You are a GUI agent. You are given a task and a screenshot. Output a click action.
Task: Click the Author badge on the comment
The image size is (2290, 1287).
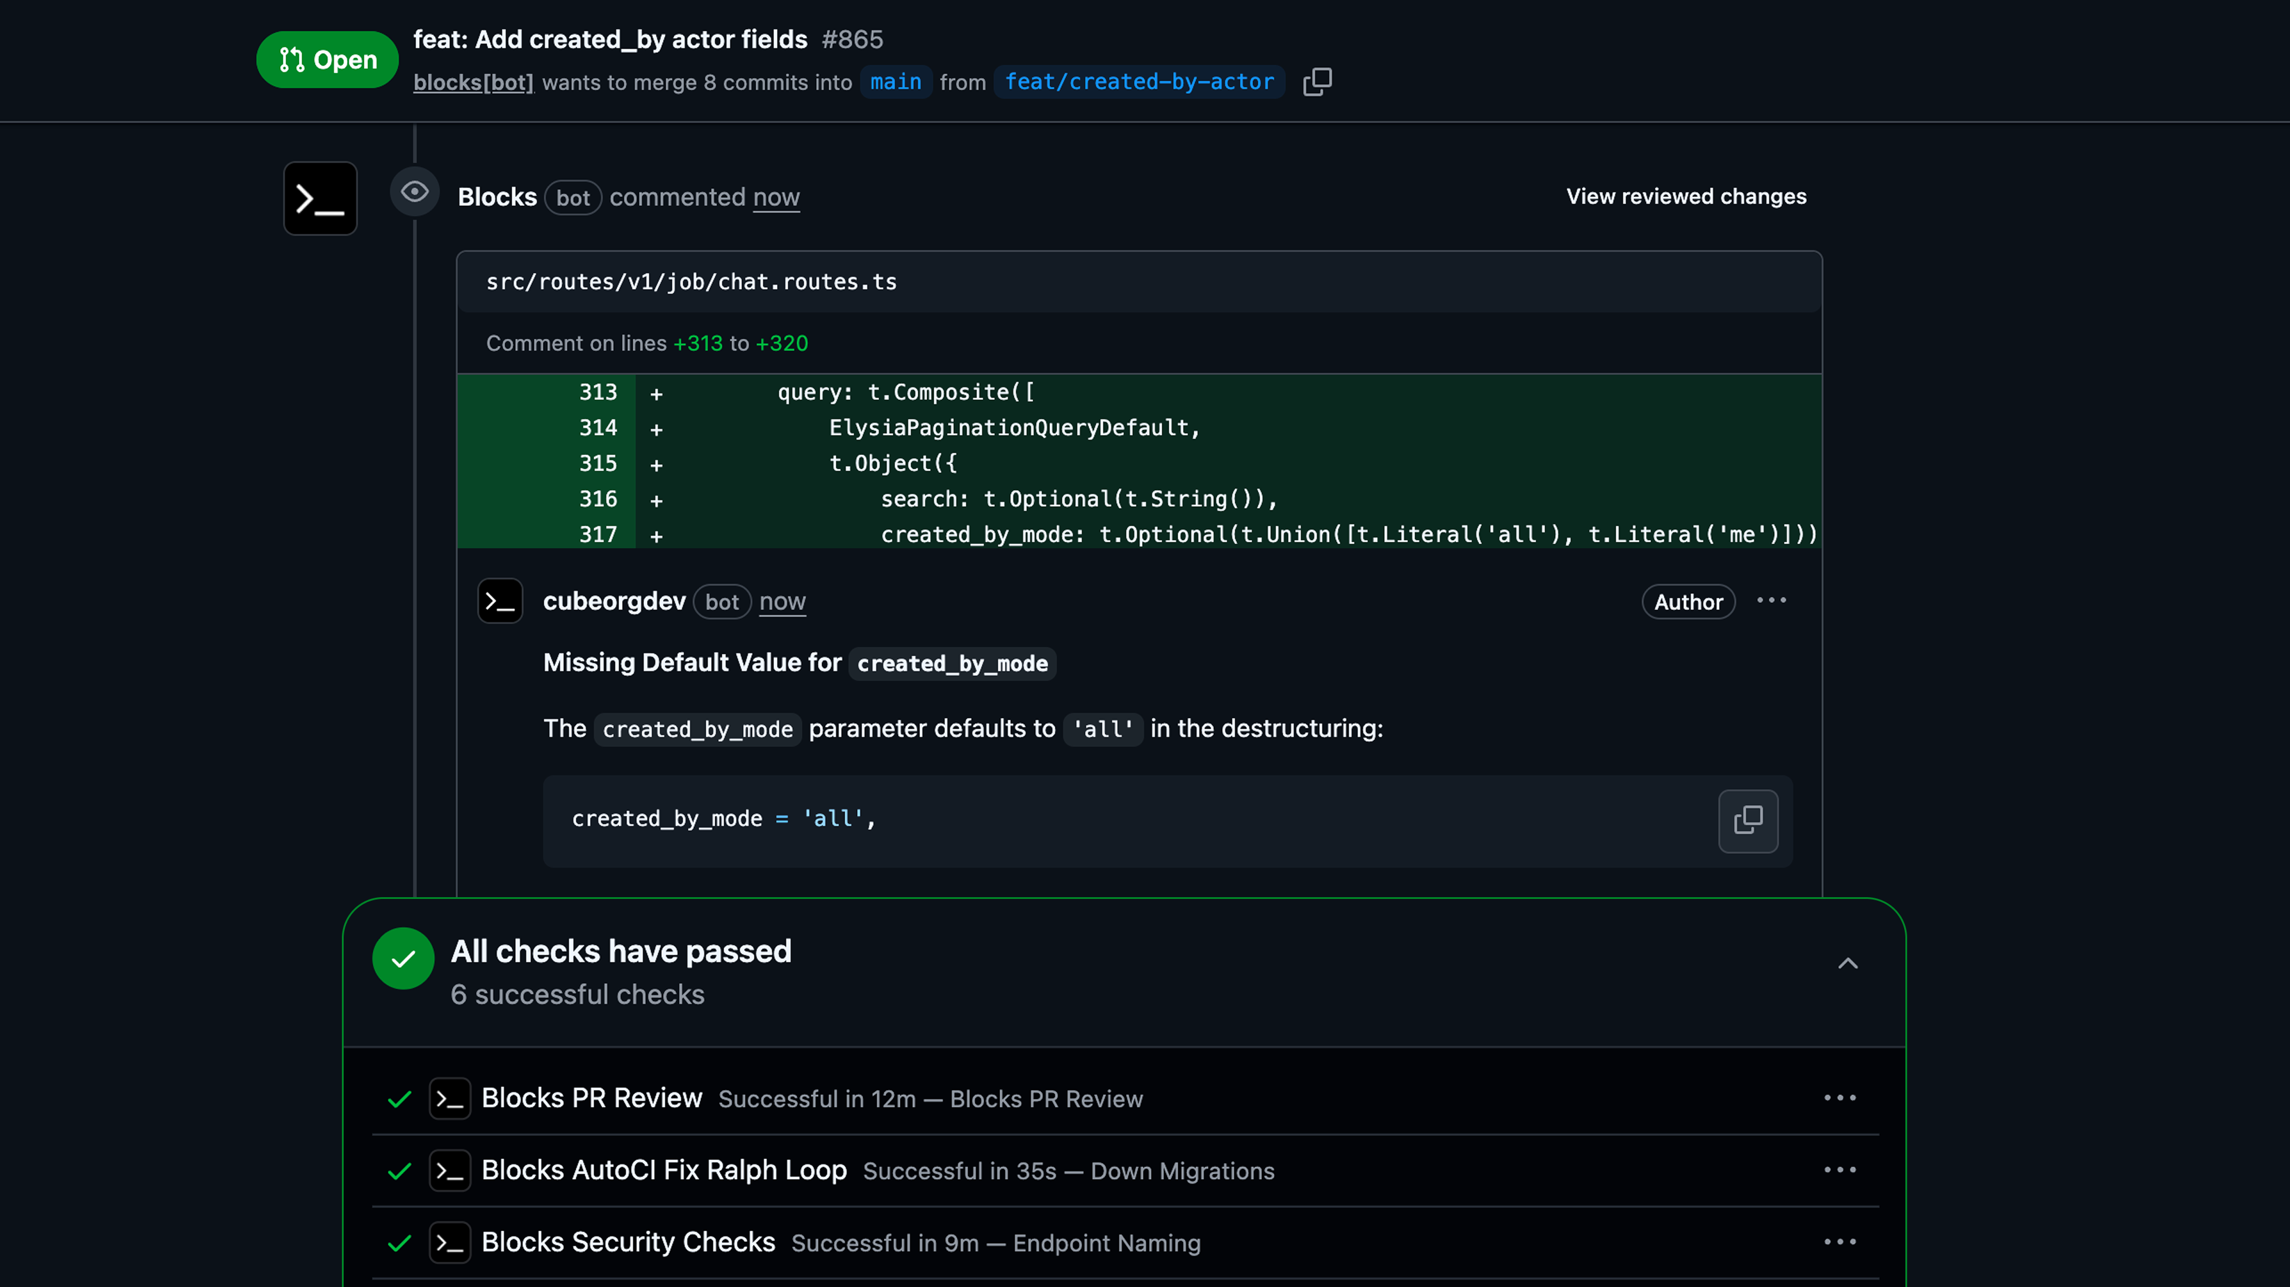[1688, 602]
